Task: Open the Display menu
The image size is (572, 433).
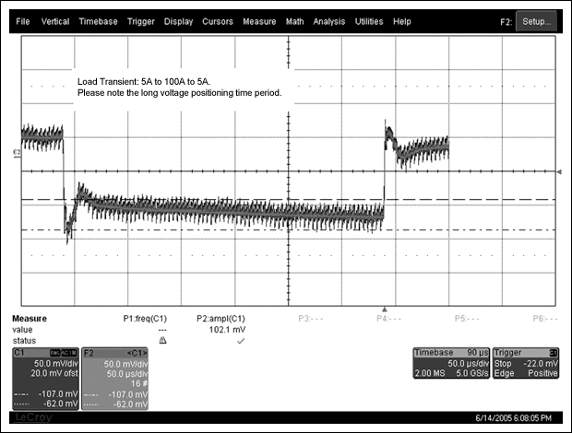Action: point(178,22)
